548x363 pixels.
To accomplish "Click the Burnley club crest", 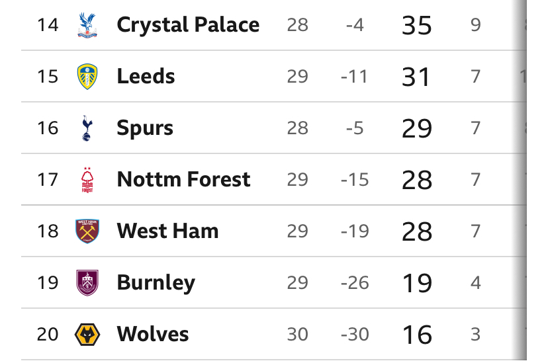I will [x=87, y=282].
